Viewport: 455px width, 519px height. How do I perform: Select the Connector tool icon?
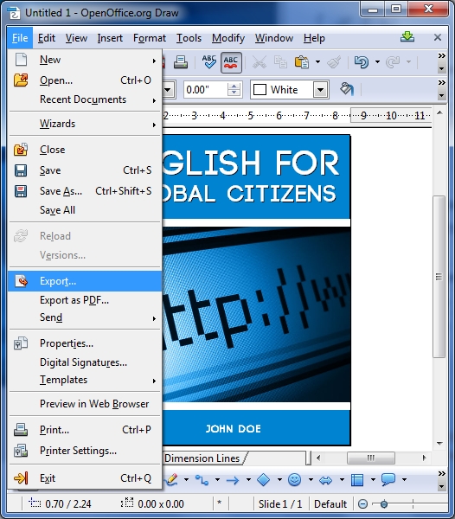tap(202, 479)
